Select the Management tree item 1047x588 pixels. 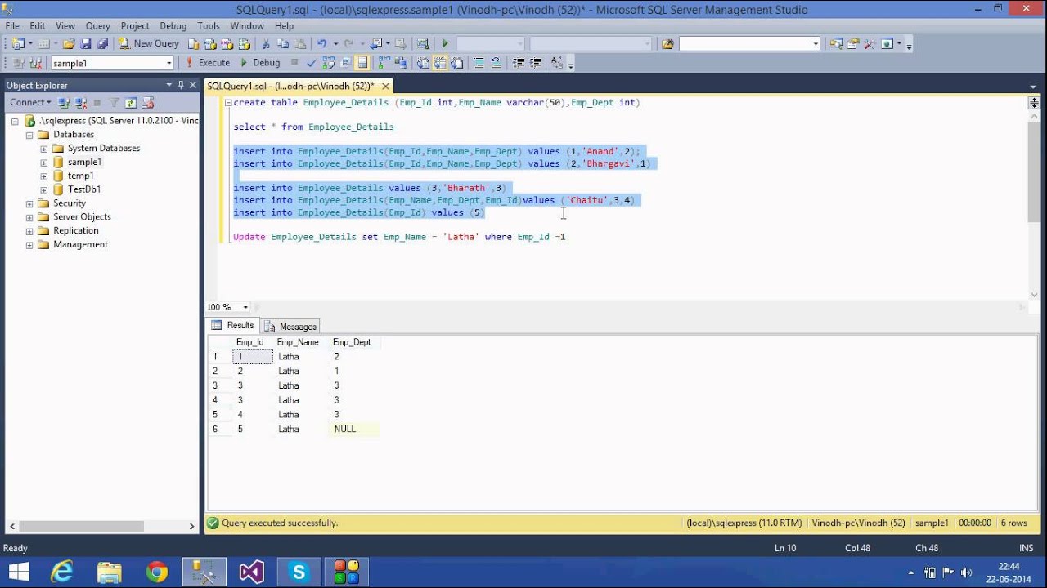(80, 245)
